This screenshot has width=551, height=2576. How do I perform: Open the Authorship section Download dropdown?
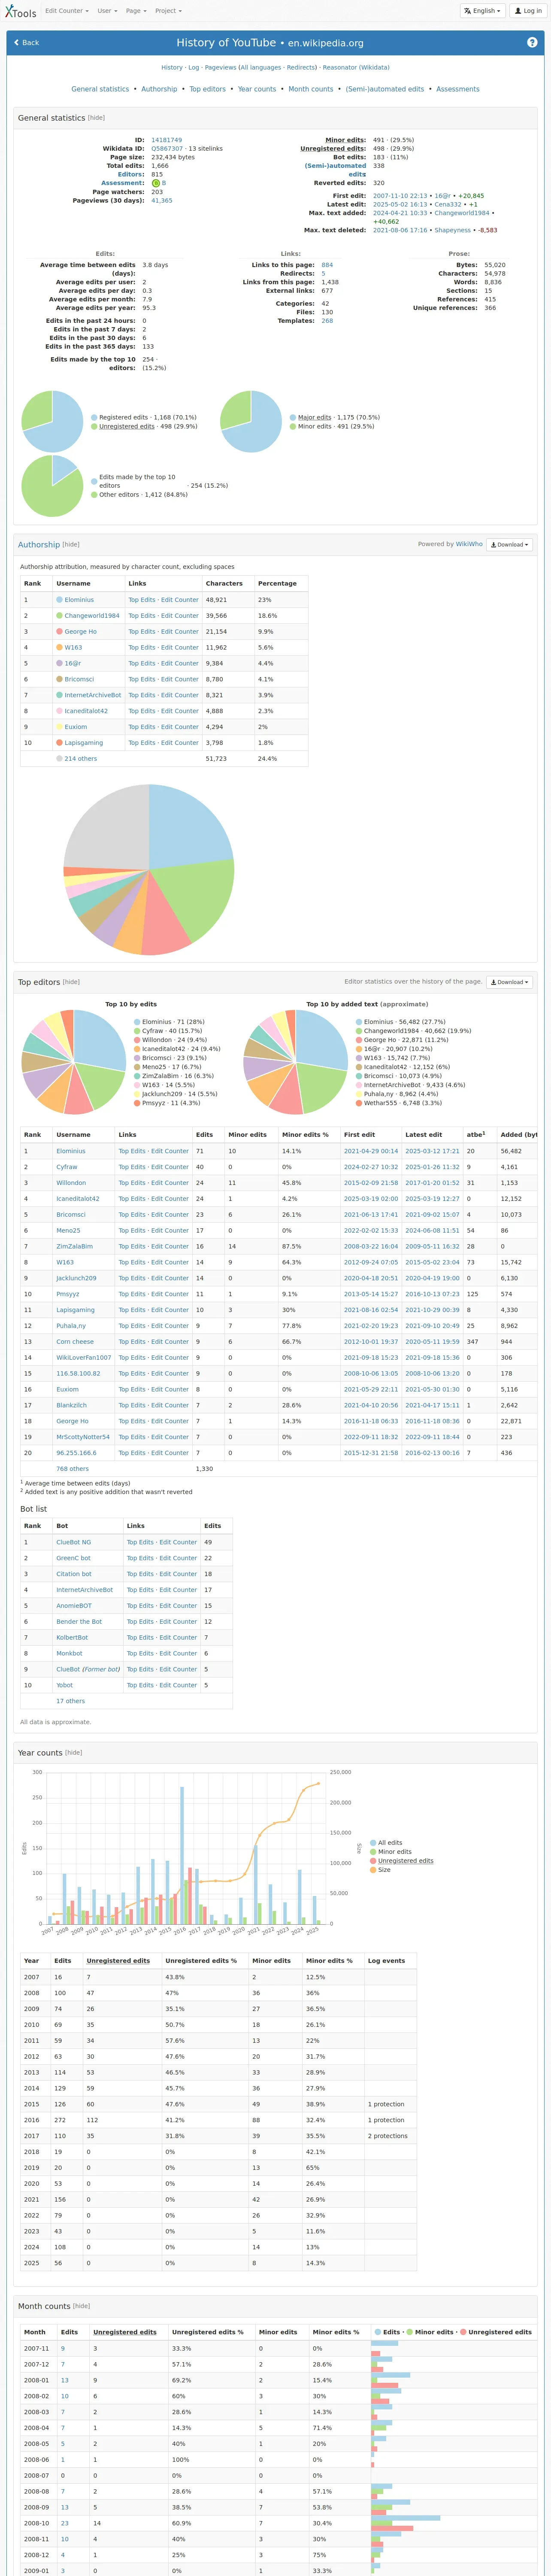509,545
